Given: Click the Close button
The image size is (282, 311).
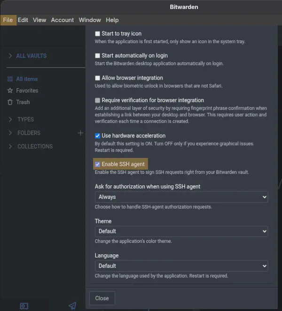Looking at the screenshot, I should [102, 298].
